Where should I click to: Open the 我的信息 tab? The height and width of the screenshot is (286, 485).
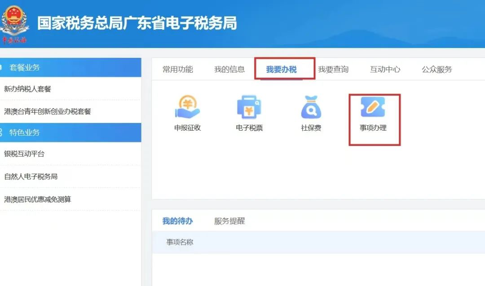(x=229, y=69)
